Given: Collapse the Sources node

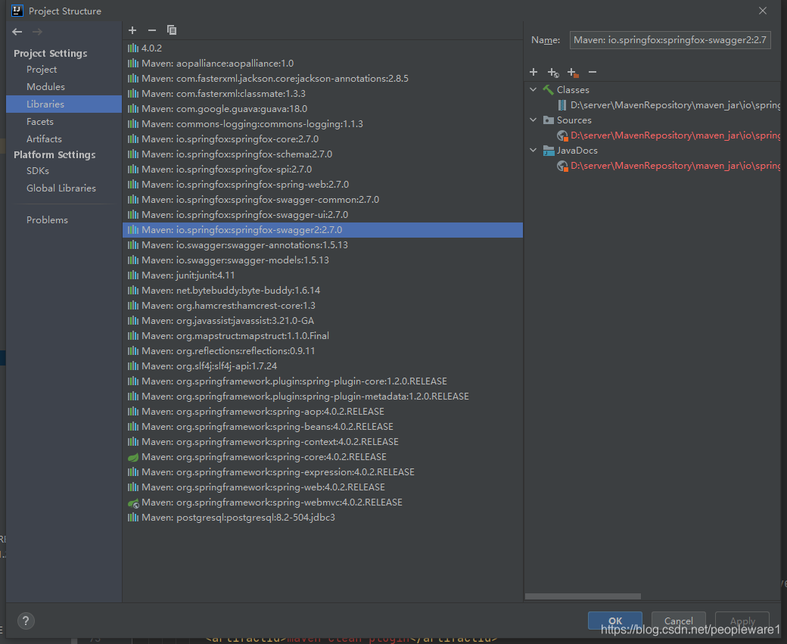Looking at the screenshot, I should point(533,120).
